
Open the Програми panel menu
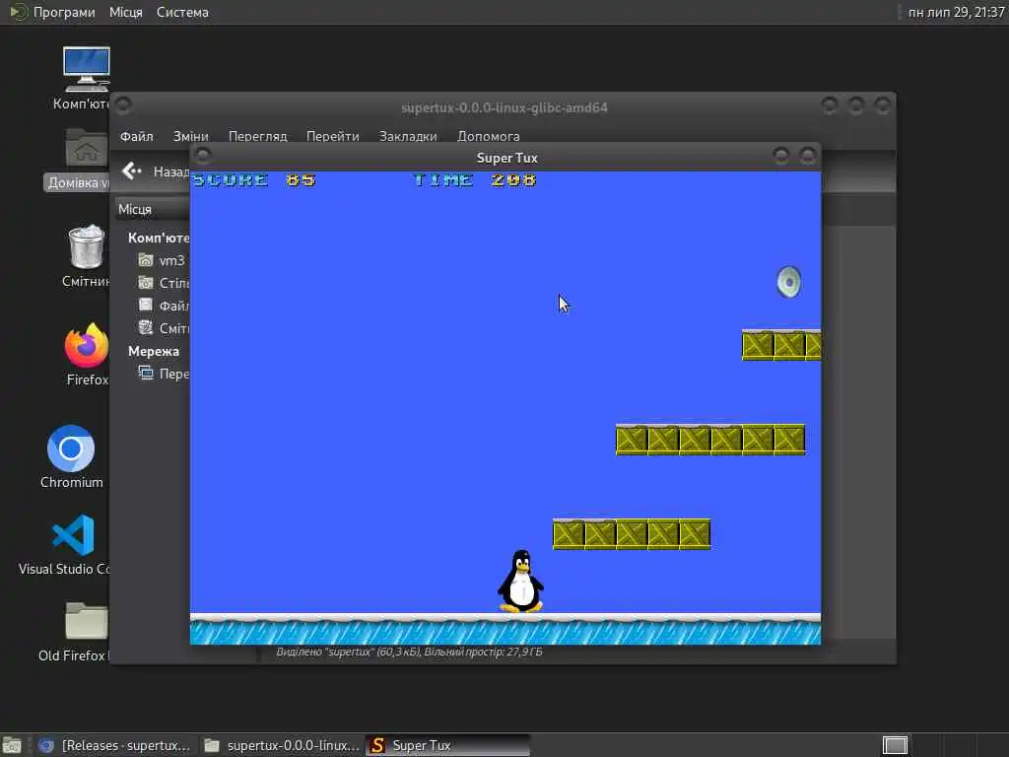click(53, 12)
